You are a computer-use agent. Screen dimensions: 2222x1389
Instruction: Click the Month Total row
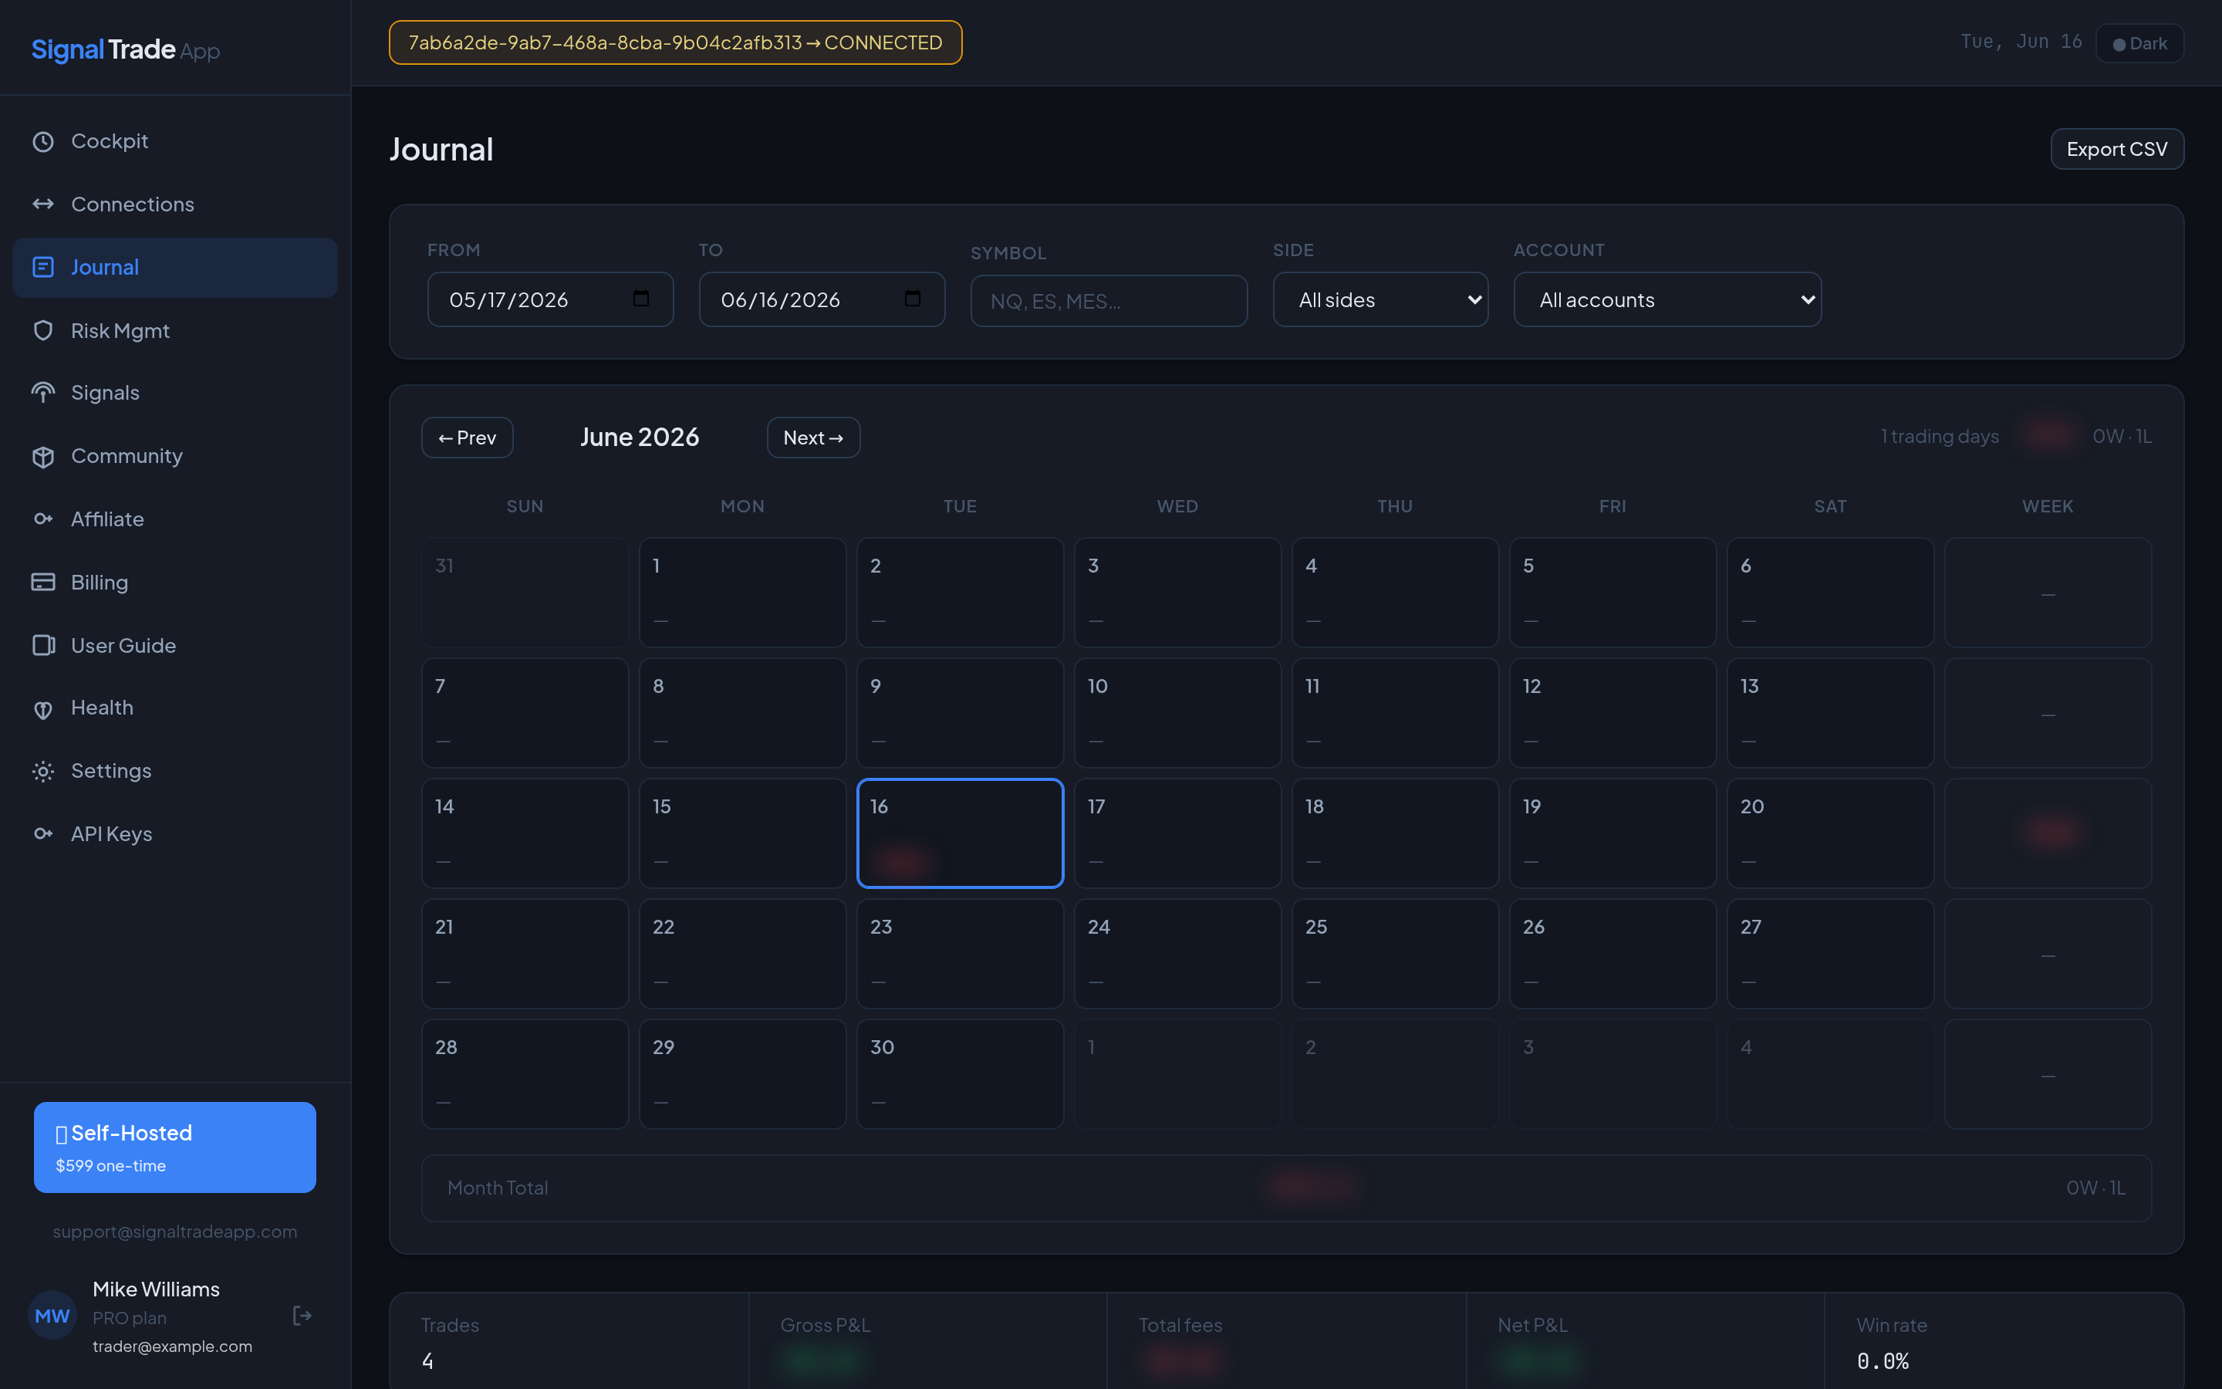pyautogui.click(x=1286, y=1188)
